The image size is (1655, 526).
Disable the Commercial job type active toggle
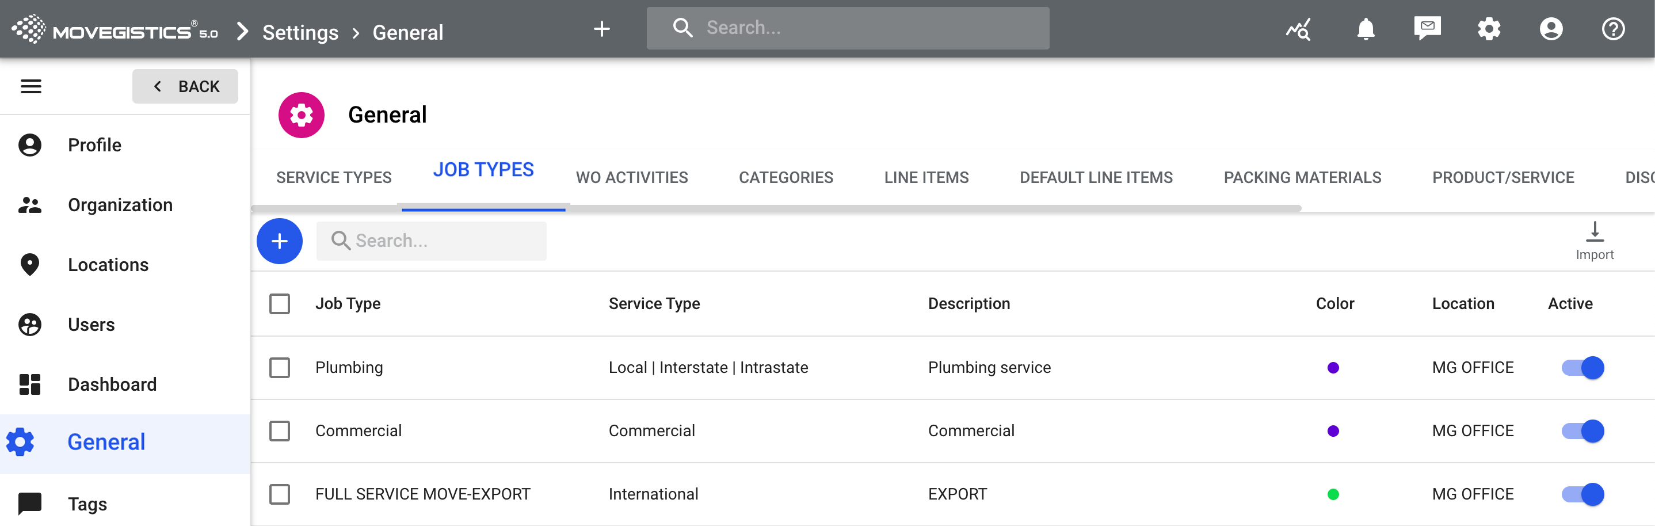pyautogui.click(x=1582, y=431)
